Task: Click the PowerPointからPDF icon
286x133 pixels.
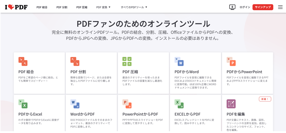Action: (127, 104)
